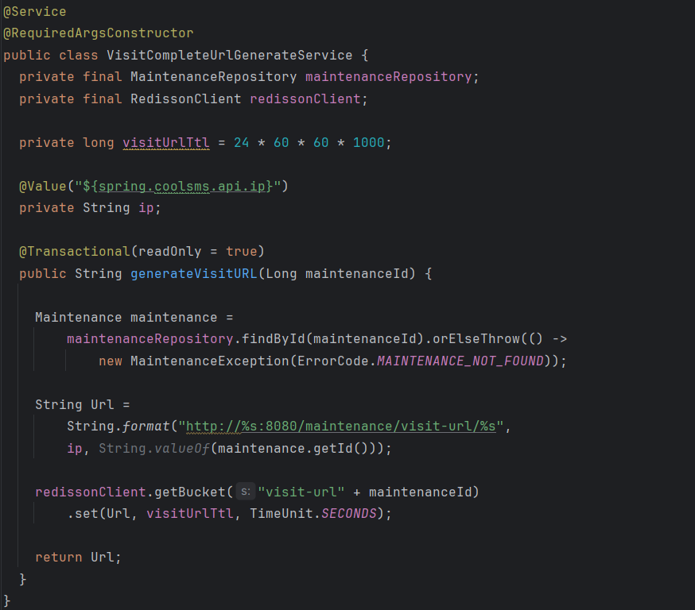695x610 pixels.
Task: Click the RedissonClient type name
Action: coord(186,98)
